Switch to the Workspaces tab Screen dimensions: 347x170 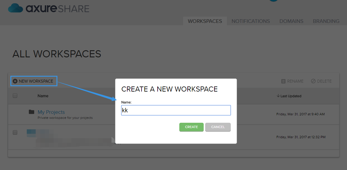(205, 21)
